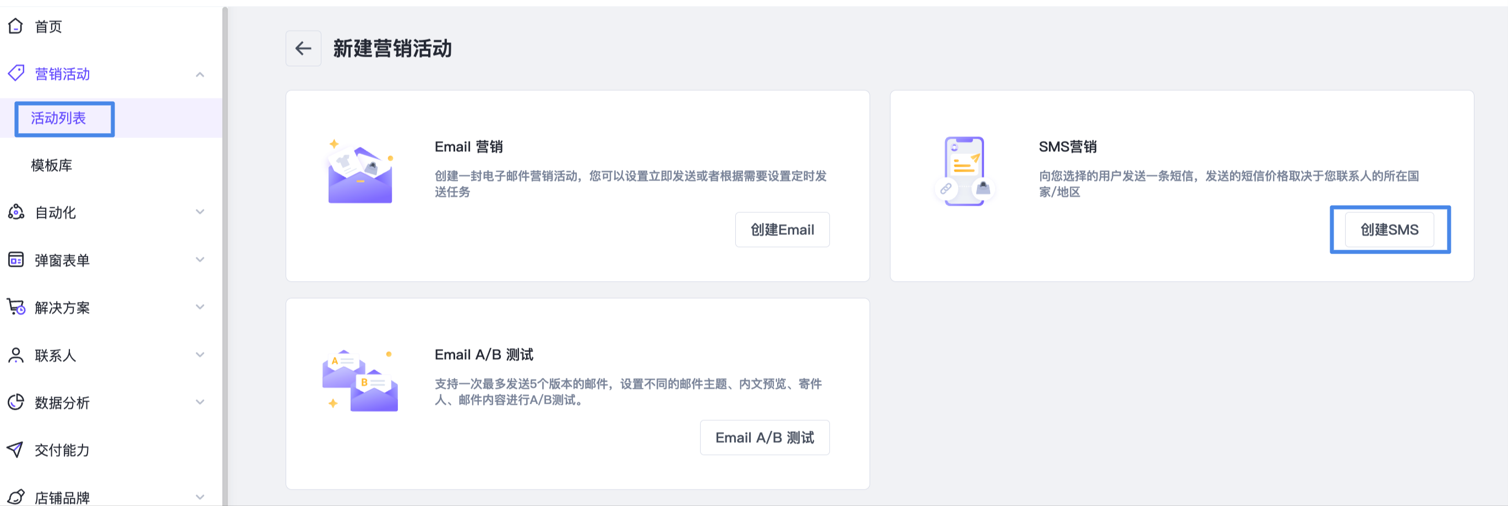Click the automation icon in sidebar
Viewport: 1508px width, 506px height.
tap(16, 212)
